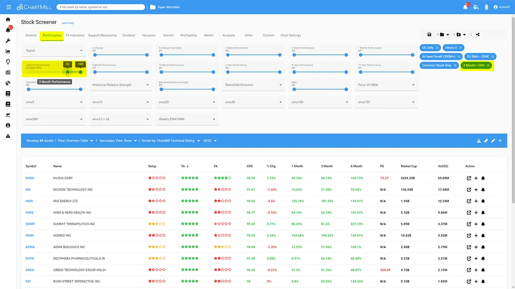Remove Common Stock Only filter chip
The width and height of the screenshot is (515, 289).
pos(455,66)
